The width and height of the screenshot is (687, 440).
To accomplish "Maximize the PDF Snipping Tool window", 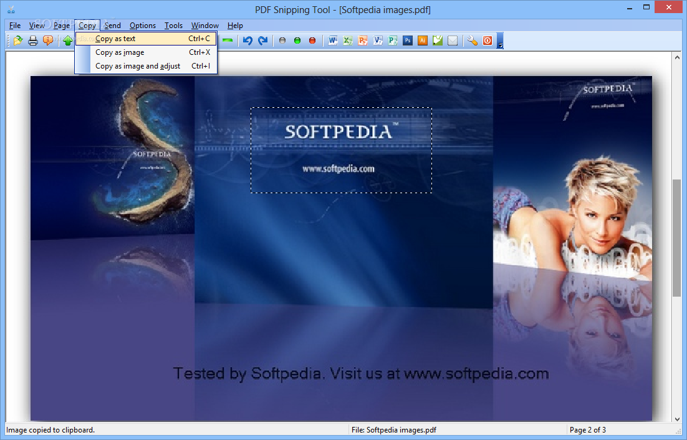I will [646, 7].
